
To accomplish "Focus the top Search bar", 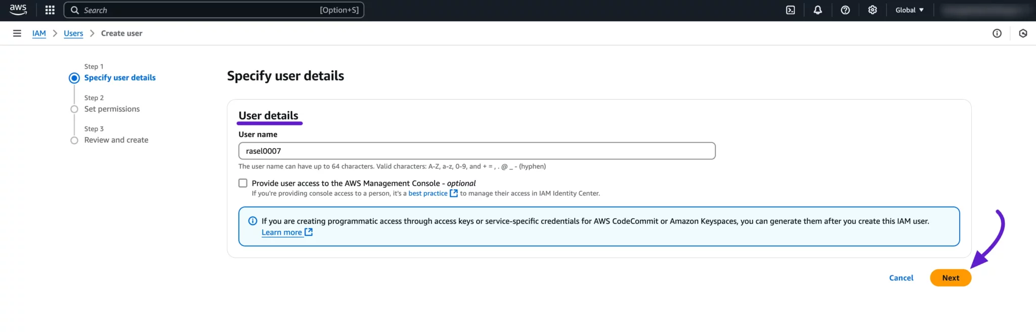I will pyautogui.click(x=213, y=10).
